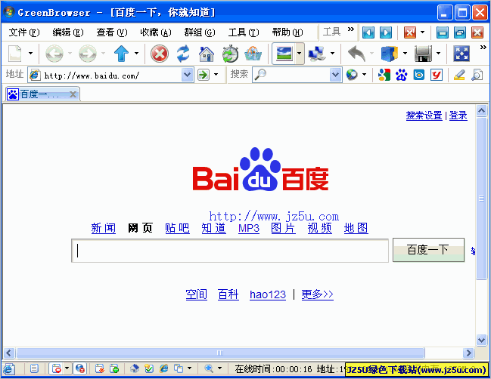This screenshot has width=491, height=379.
Task: Click the 更多>> link
Action: click(x=317, y=294)
